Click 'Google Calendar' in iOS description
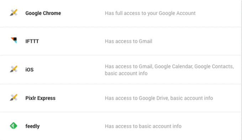 [x=174, y=66]
